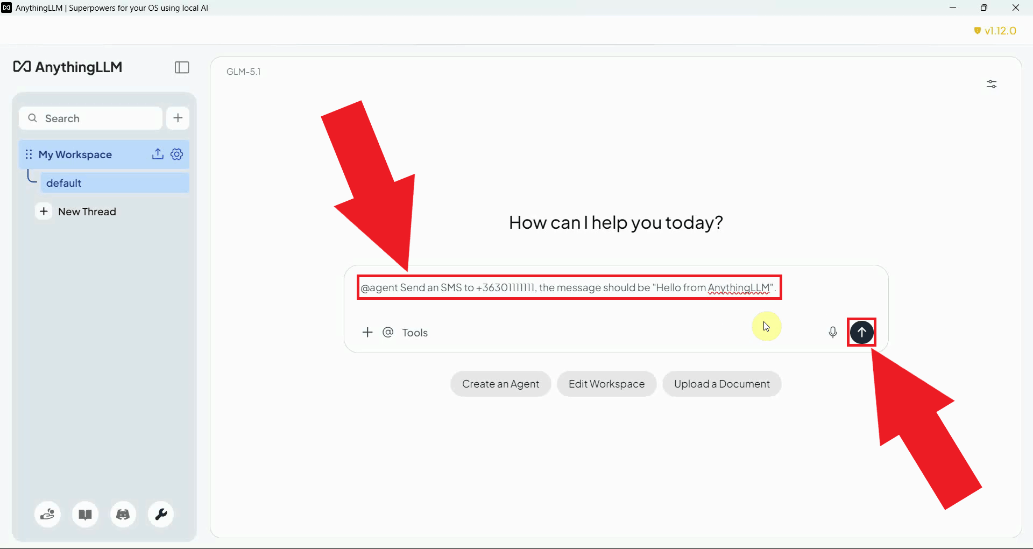The width and height of the screenshot is (1033, 549).
Task: Open the documentation book icon
Action: click(x=86, y=515)
